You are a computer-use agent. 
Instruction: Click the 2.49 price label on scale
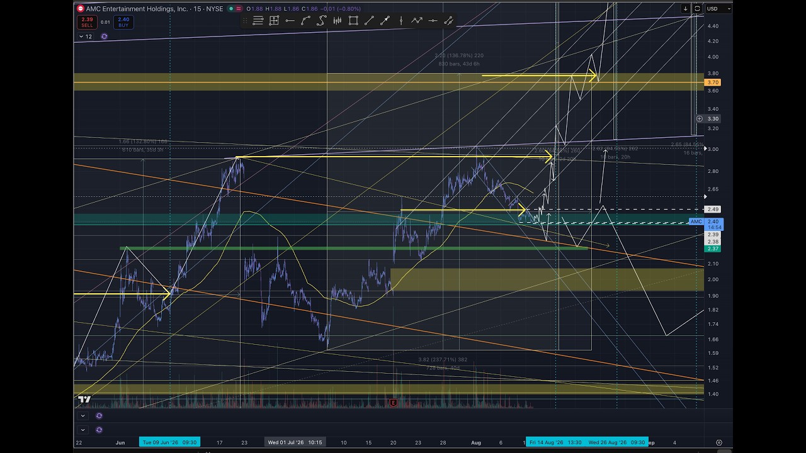click(x=713, y=209)
